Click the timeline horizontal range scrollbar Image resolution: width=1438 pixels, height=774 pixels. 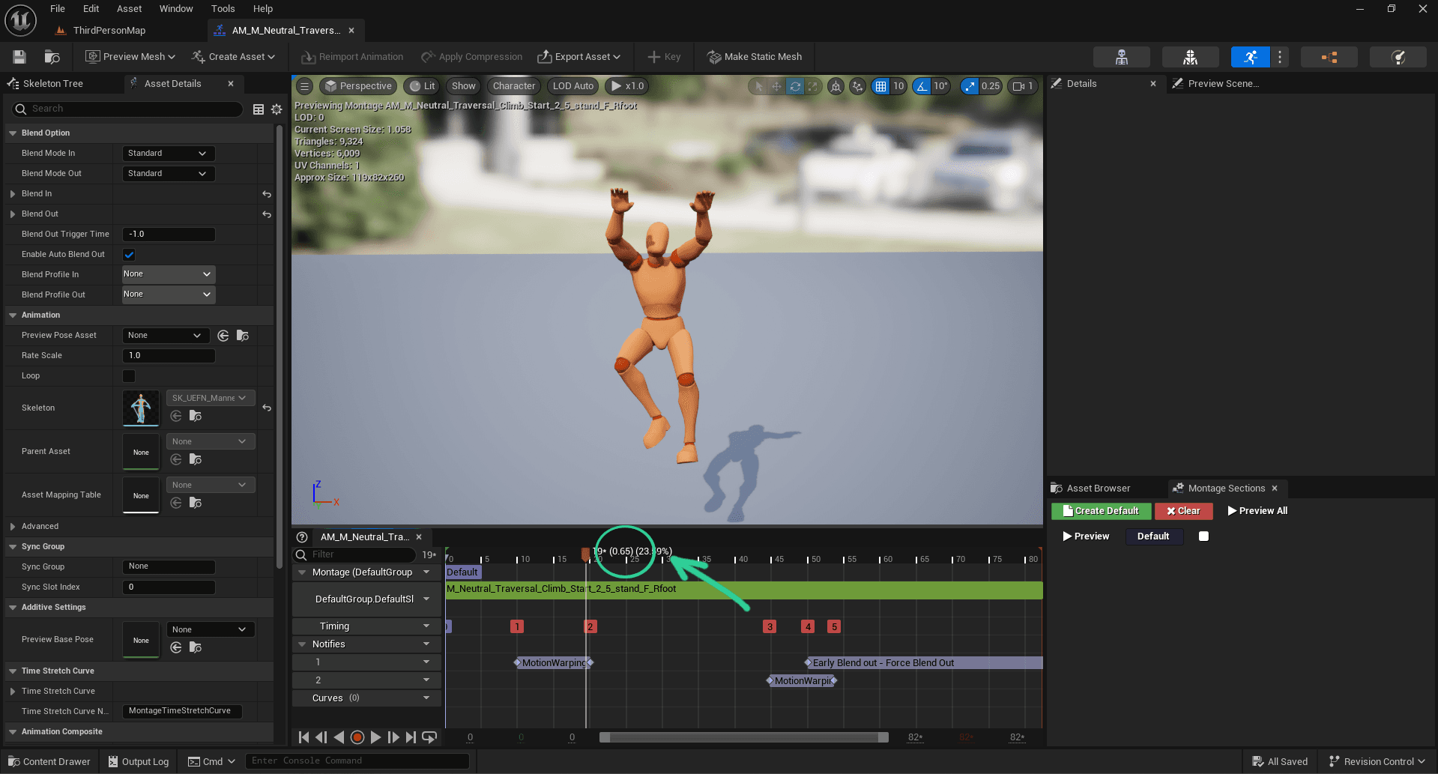pyautogui.click(x=744, y=737)
